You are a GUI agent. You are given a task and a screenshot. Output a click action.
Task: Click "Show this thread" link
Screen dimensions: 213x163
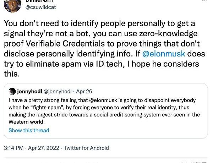29,130
